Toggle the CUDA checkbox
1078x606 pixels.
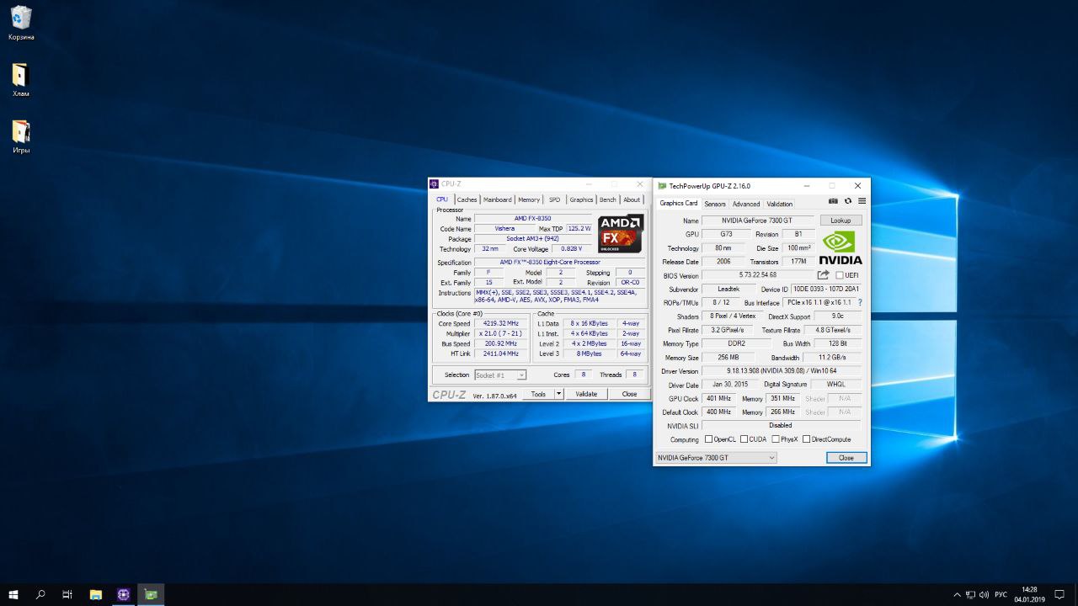[744, 439]
